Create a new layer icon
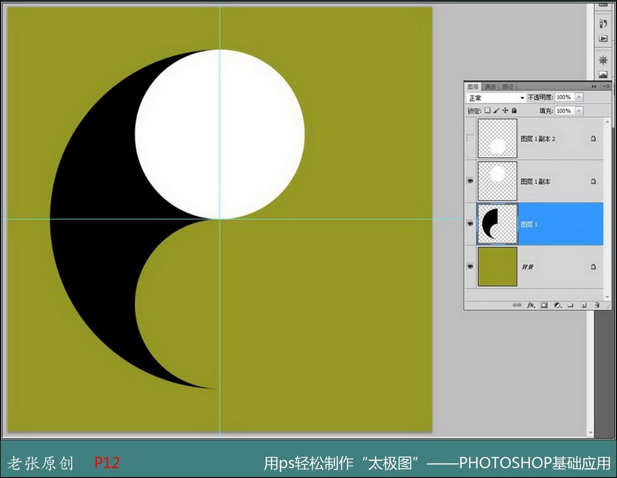Image resolution: width=617 pixels, height=478 pixels. pos(584,305)
